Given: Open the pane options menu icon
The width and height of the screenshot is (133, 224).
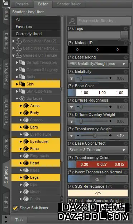Looking at the screenshot, I should [6, 3].
